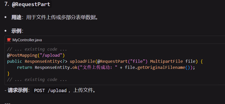Click the public keyword in the code
Viewport: 225px width, 104px height.
point(14,61)
